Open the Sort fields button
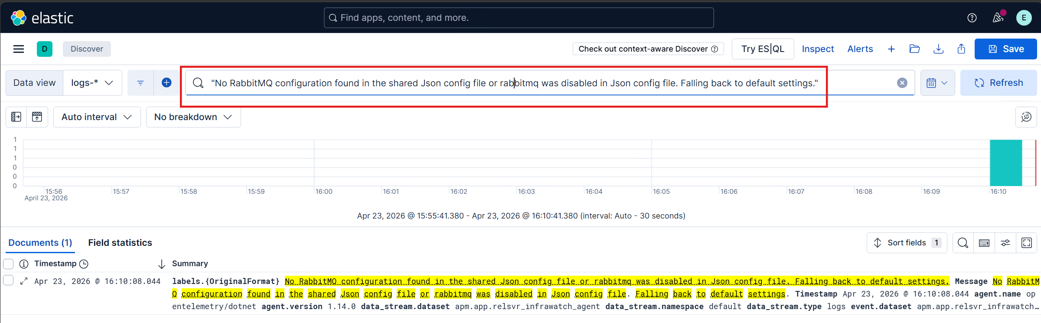This screenshot has width=1041, height=323. point(907,243)
